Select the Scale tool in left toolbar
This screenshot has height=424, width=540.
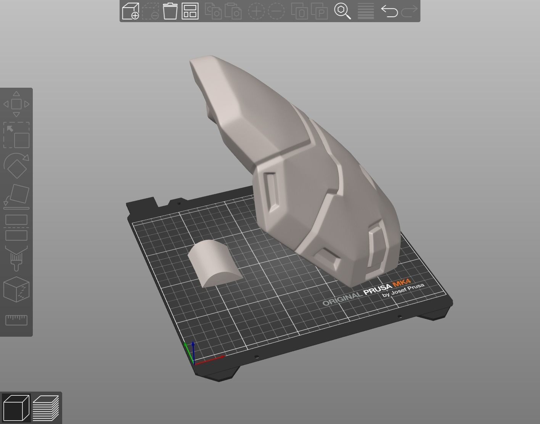click(16, 135)
